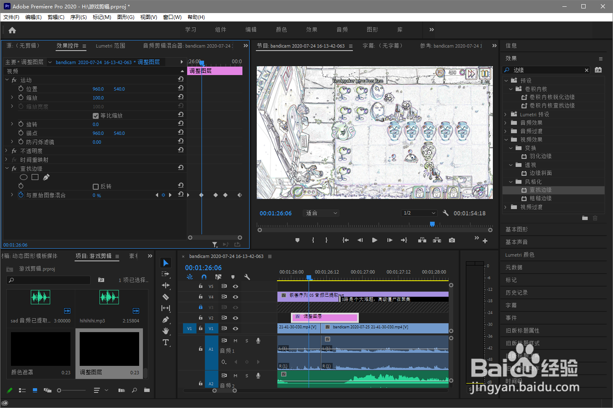Enable the 反转 checkbox
Screen dimensions: 613x408
[x=96, y=186]
